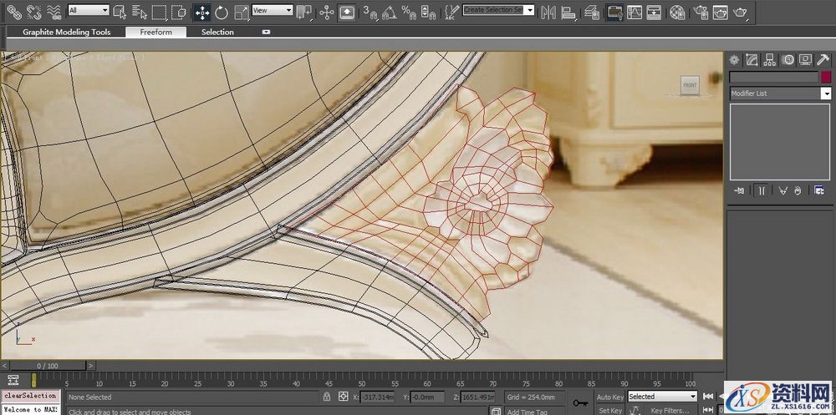
Task: Click the FRONT ViewCube face
Action: (690, 85)
